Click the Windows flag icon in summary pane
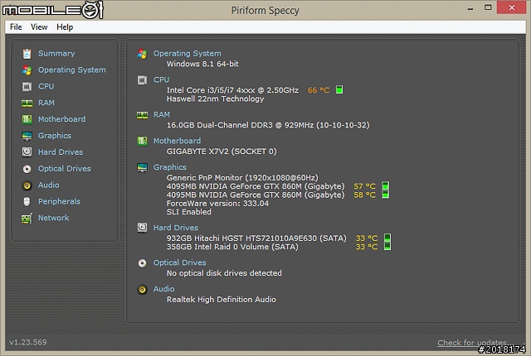This screenshot has height=356, width=531. click(142, 54)
